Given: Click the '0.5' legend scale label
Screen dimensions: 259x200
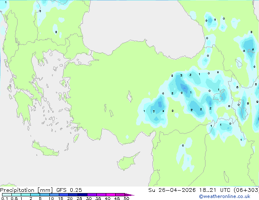Looking at the screenshot, I should tap(14, 198).
